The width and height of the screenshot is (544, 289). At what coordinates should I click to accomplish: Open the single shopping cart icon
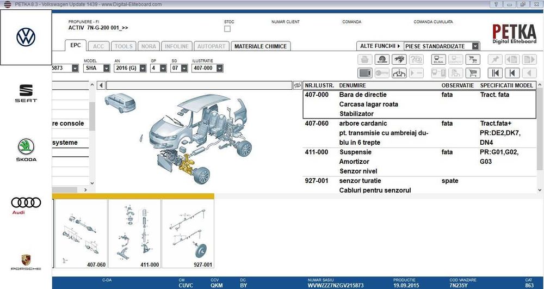pos(473,73)
